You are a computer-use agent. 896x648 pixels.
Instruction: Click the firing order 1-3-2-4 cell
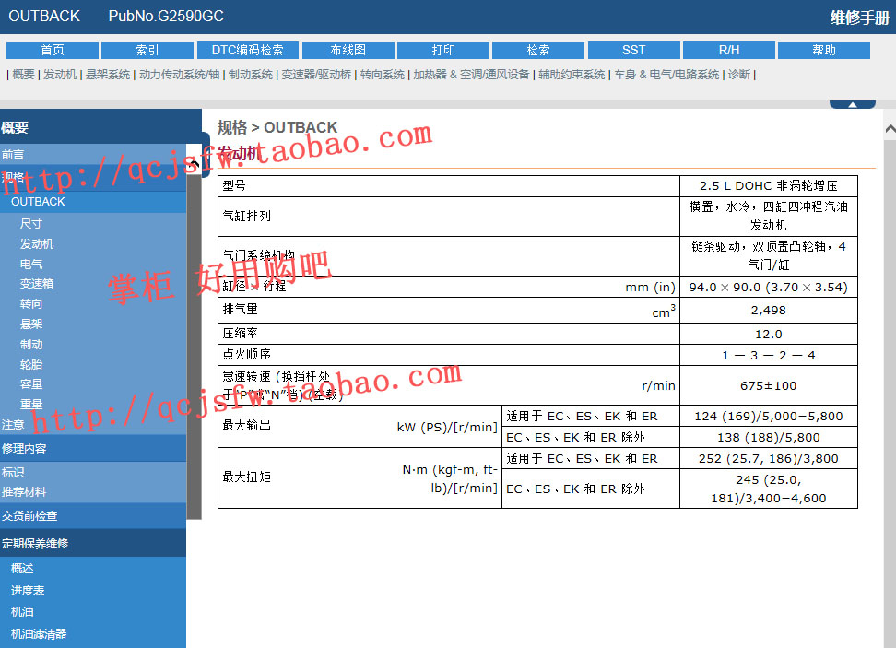[769, 356]
